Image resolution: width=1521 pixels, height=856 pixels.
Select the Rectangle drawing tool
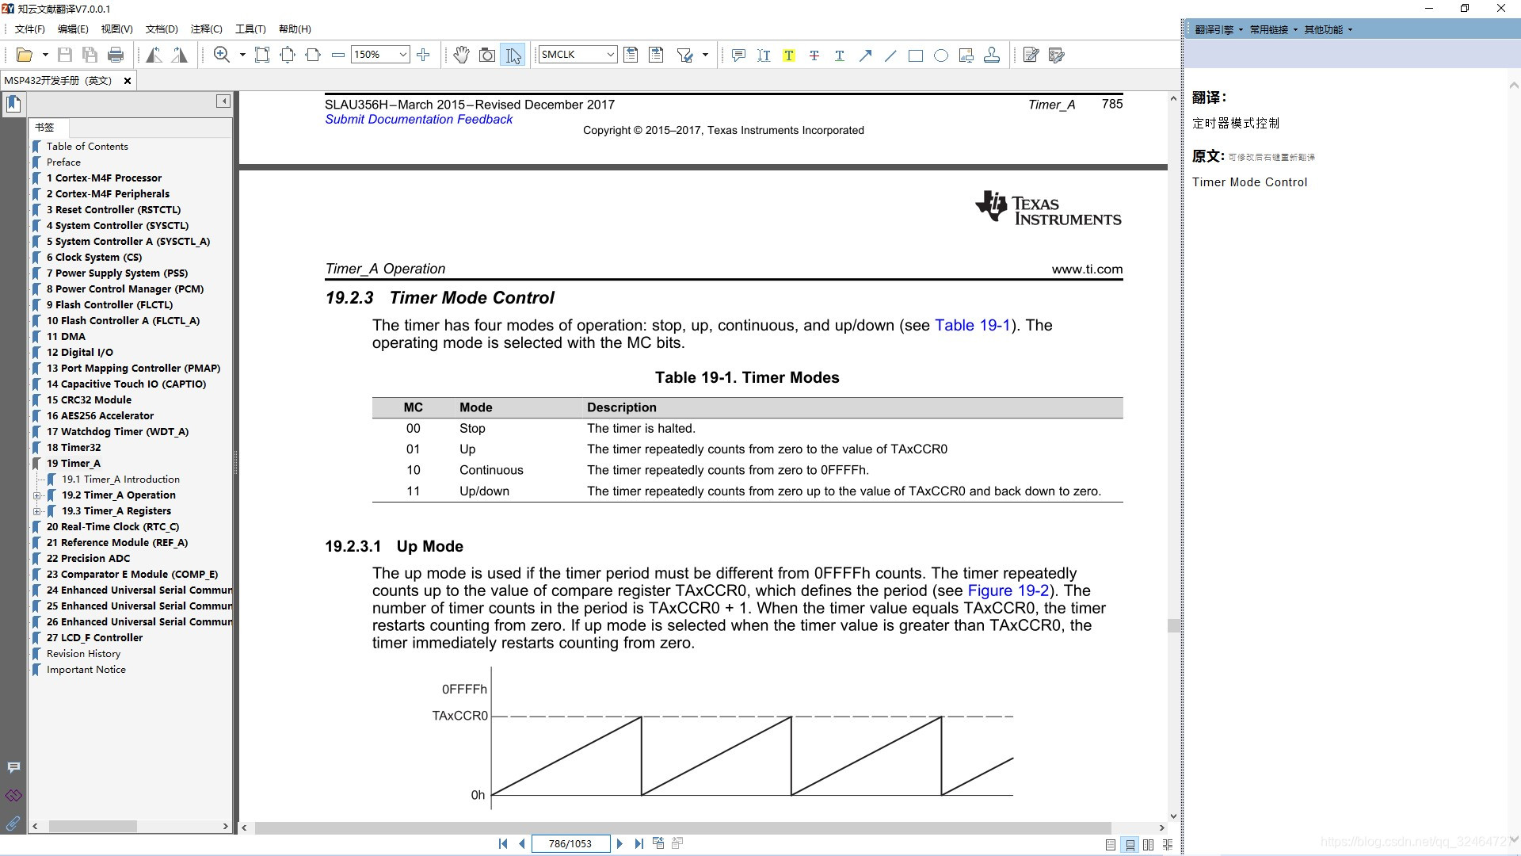click(916, 55)
